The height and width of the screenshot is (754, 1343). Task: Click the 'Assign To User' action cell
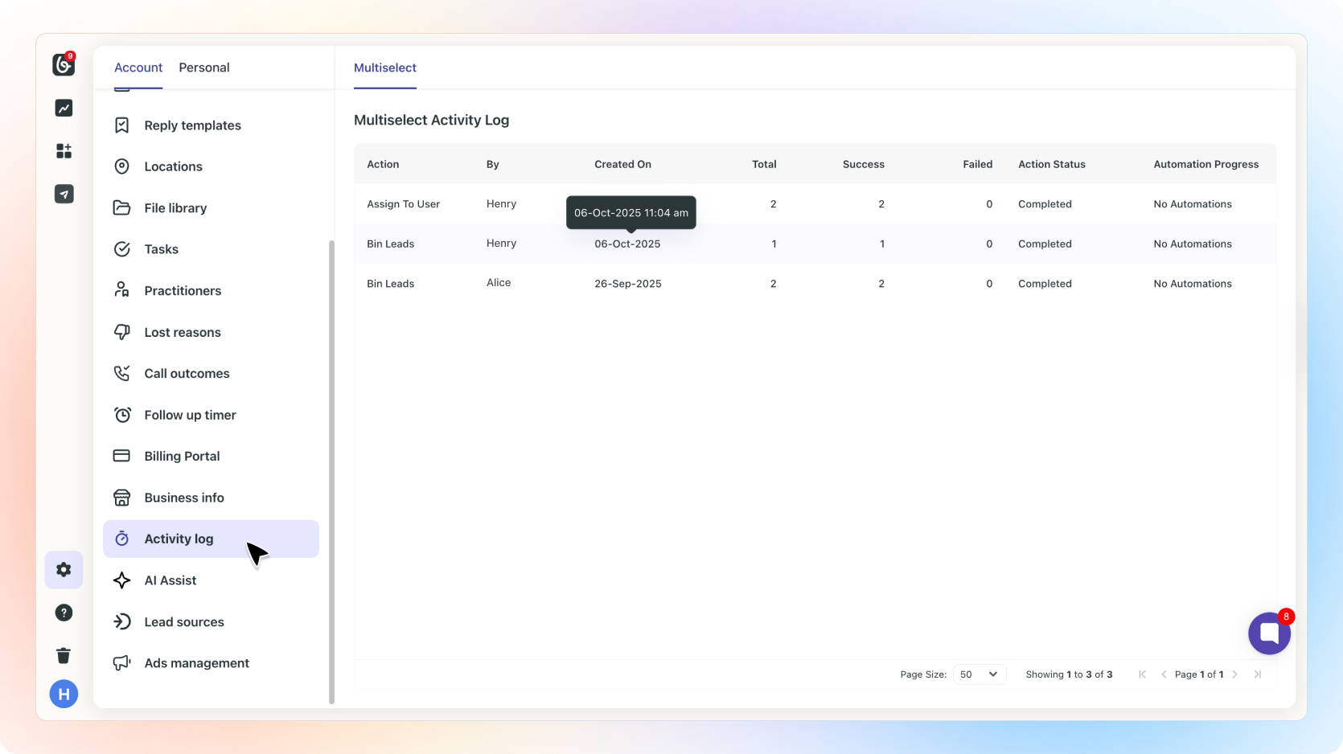point(404,204)
